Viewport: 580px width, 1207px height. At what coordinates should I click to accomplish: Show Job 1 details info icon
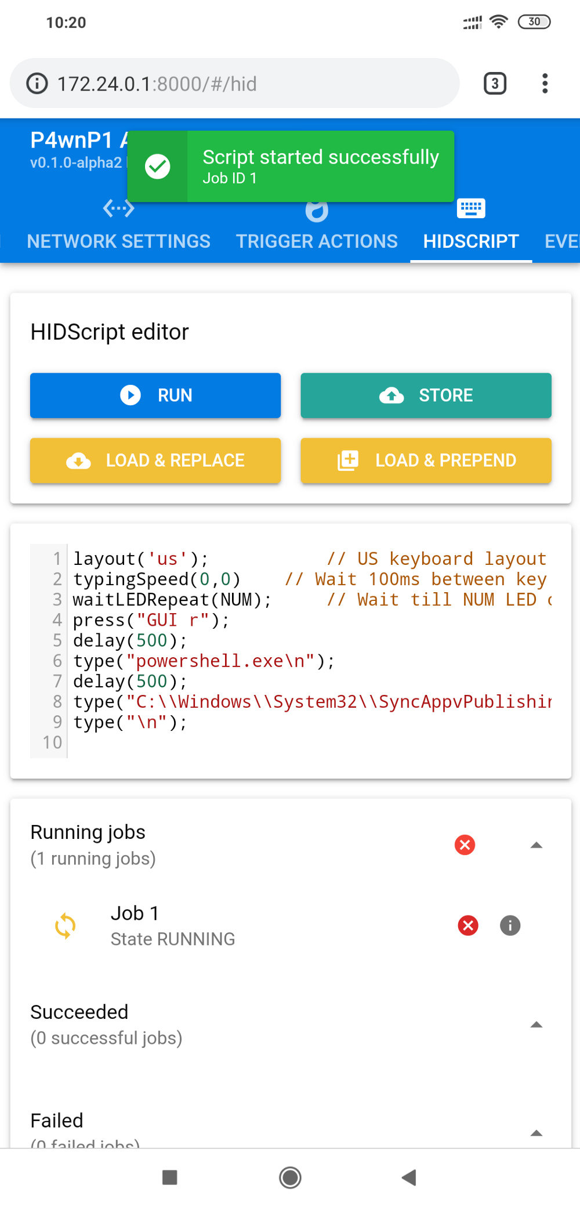click(510, 925)
